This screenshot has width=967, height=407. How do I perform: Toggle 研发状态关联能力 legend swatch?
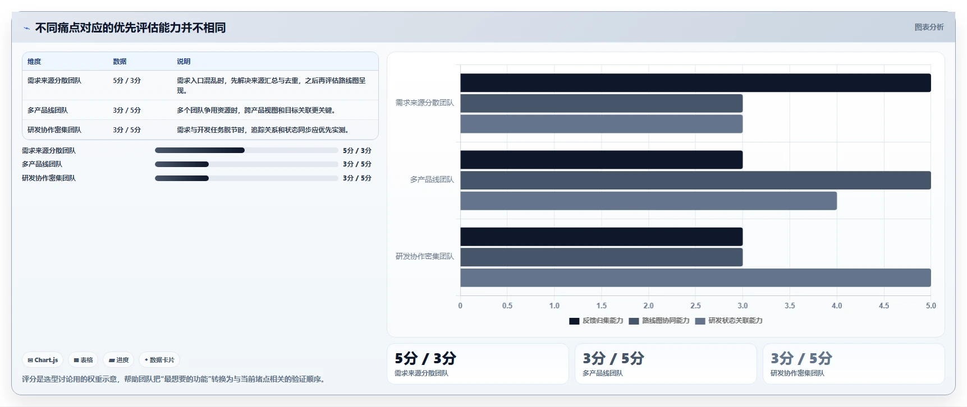click(700, 321)
